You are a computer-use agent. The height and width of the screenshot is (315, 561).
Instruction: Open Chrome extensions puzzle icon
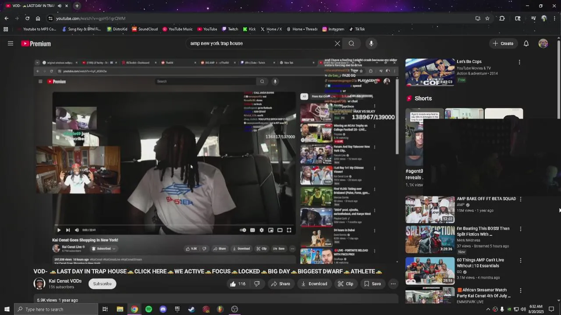click(x=502, y=18)
